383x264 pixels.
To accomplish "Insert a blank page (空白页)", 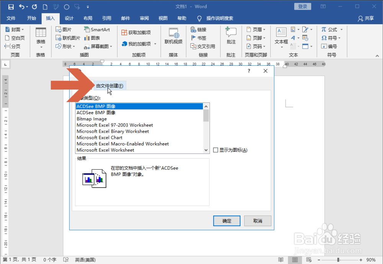I will click(x=15, y=38).
